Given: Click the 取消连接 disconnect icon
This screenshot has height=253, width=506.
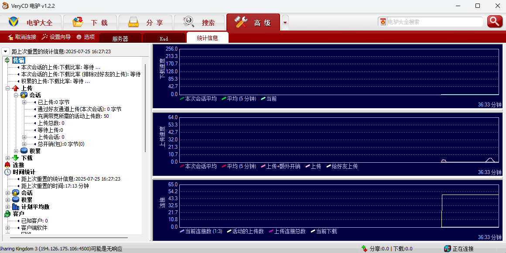Looking at the screenshot, I should (x=10, y=38).
